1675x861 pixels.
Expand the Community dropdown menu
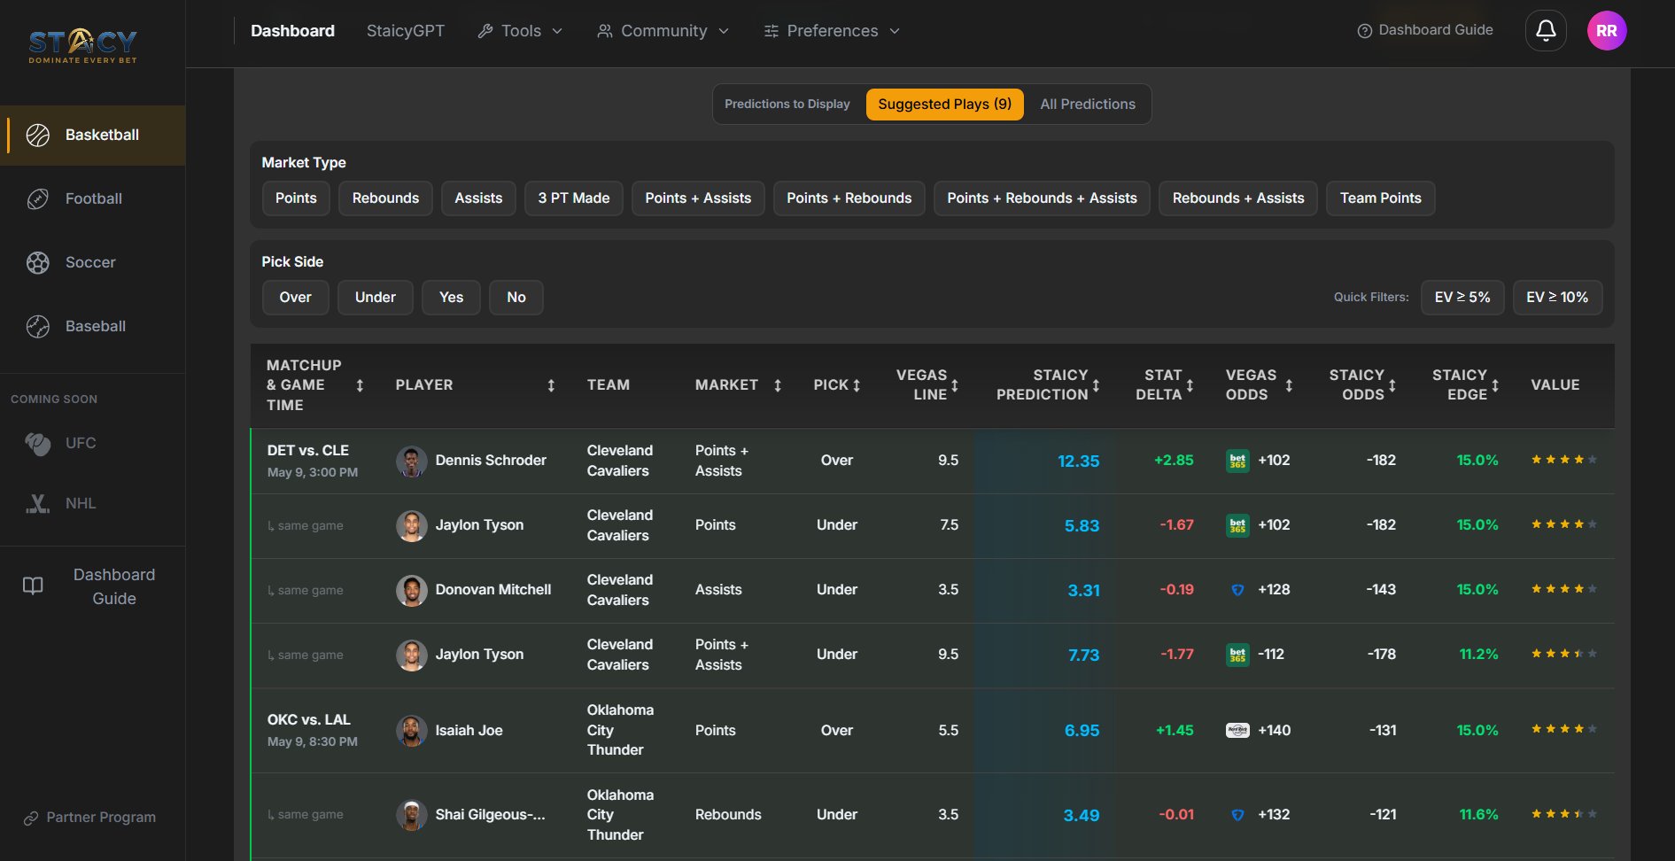[x=663, y=31]
